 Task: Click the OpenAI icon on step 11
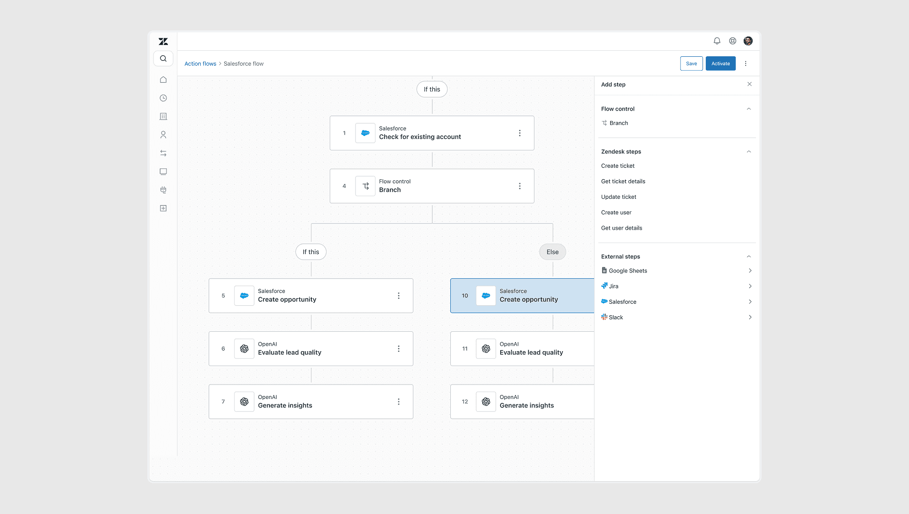click(486, 349)
